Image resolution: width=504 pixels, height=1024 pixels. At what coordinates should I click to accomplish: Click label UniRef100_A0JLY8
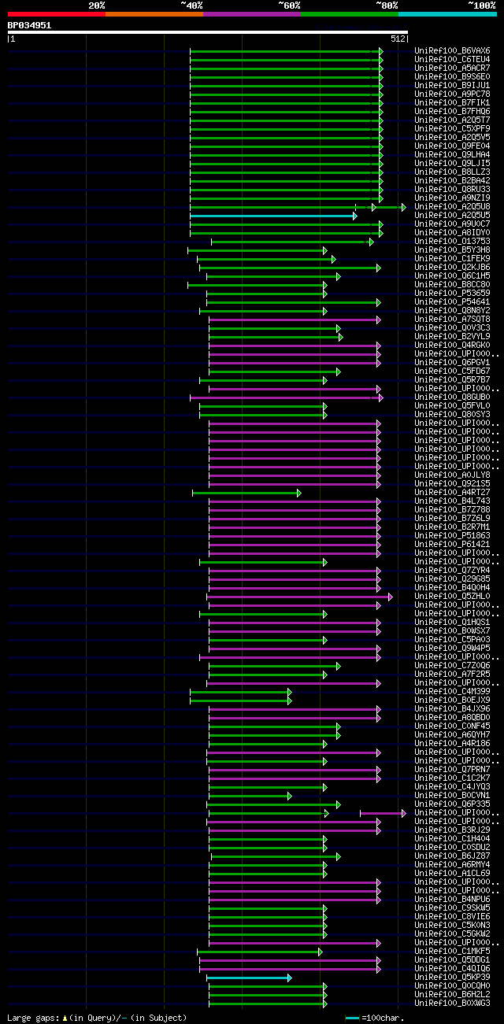pos(452,475)
